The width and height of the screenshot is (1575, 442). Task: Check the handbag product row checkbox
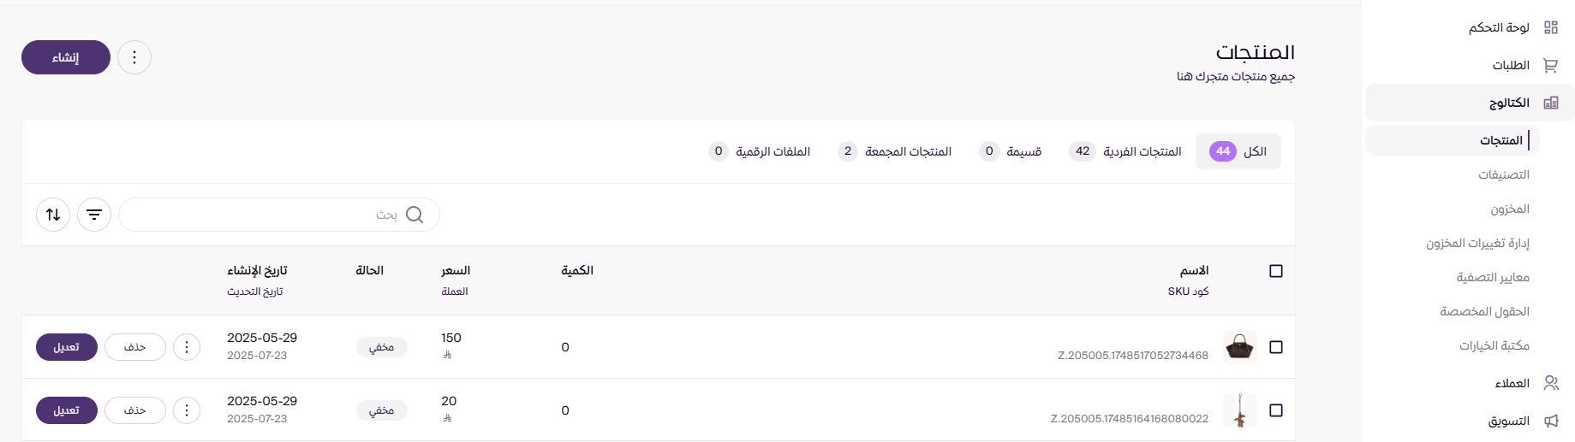pyautogui.click(x=1276, y=347)
